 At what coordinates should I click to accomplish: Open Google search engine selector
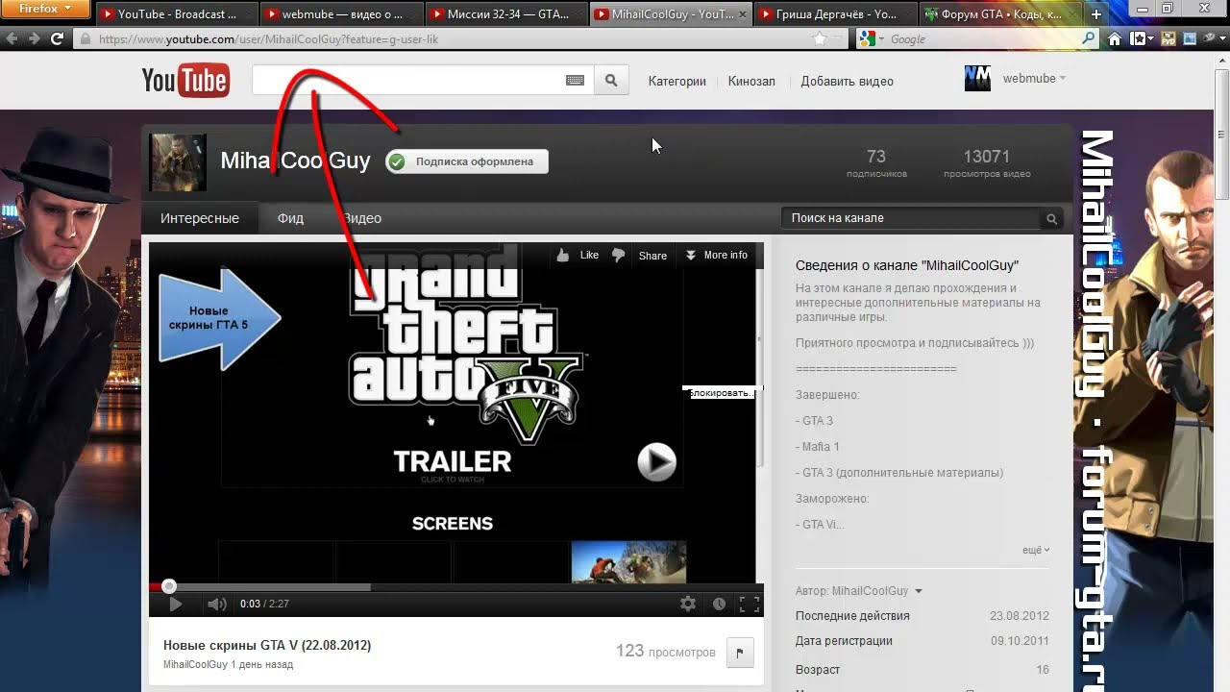[870, 39]
